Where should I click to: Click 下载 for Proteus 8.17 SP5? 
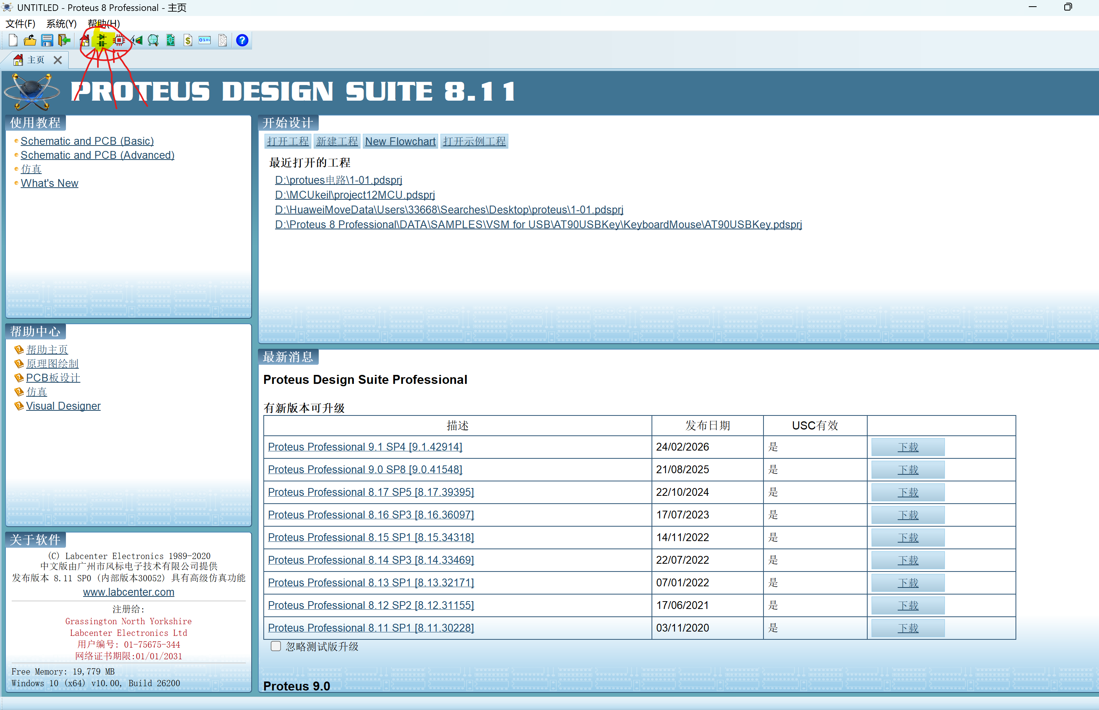click(908, 492)
